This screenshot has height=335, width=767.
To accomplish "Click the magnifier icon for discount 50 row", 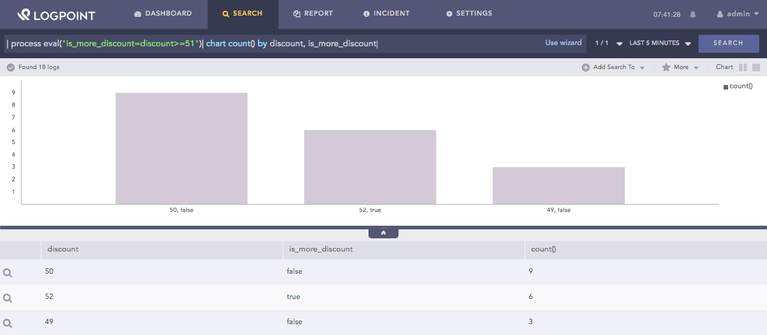I will point(8,273).
